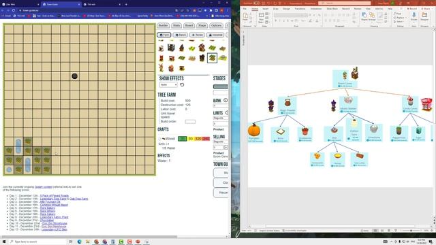Click the PowerPoint search box
Image resolution: width=436 pixels, height=245 pixels.
[345, 3]
